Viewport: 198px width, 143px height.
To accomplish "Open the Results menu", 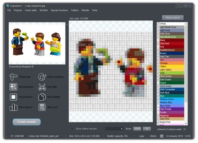I will coord(85,10).
